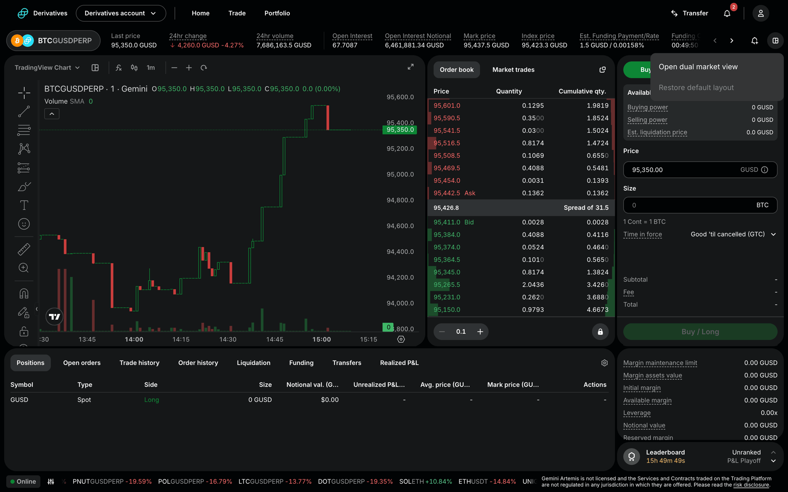The image size is (788, 492).
Task: Go to the Portfolio page
Action: point(277,13)
